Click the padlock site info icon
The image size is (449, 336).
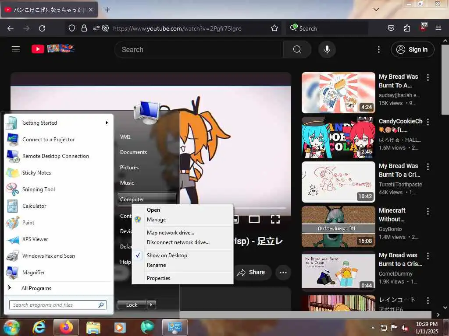84,28
